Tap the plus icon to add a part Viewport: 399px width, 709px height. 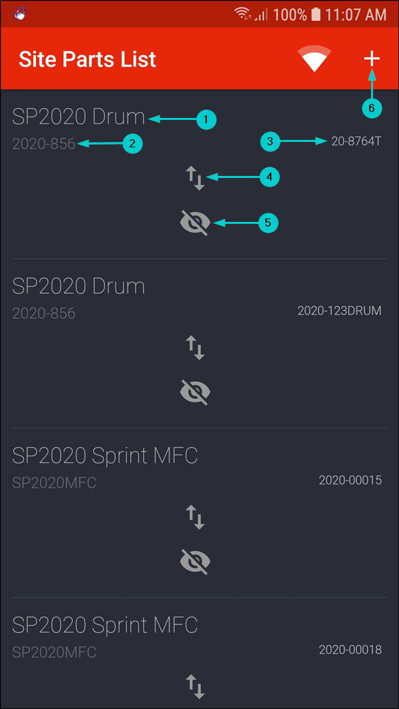[371, 59]
